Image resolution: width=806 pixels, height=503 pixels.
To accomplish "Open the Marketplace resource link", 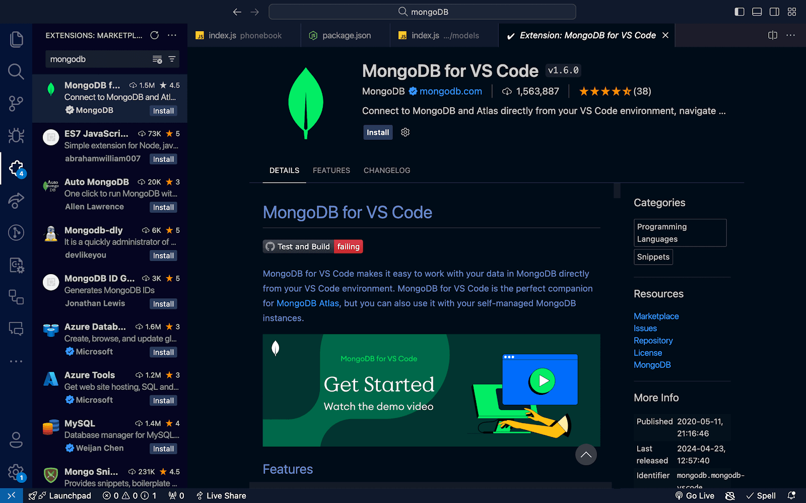I will click(x=656, y=316).
